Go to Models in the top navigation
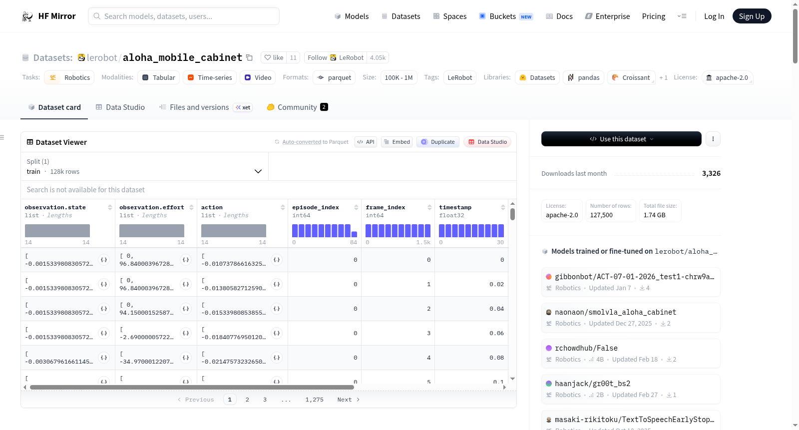This screenshot has height=430, width=799. point(352,16)
